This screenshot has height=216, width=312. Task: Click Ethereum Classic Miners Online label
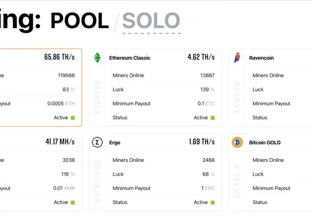(x=128, y=75)
